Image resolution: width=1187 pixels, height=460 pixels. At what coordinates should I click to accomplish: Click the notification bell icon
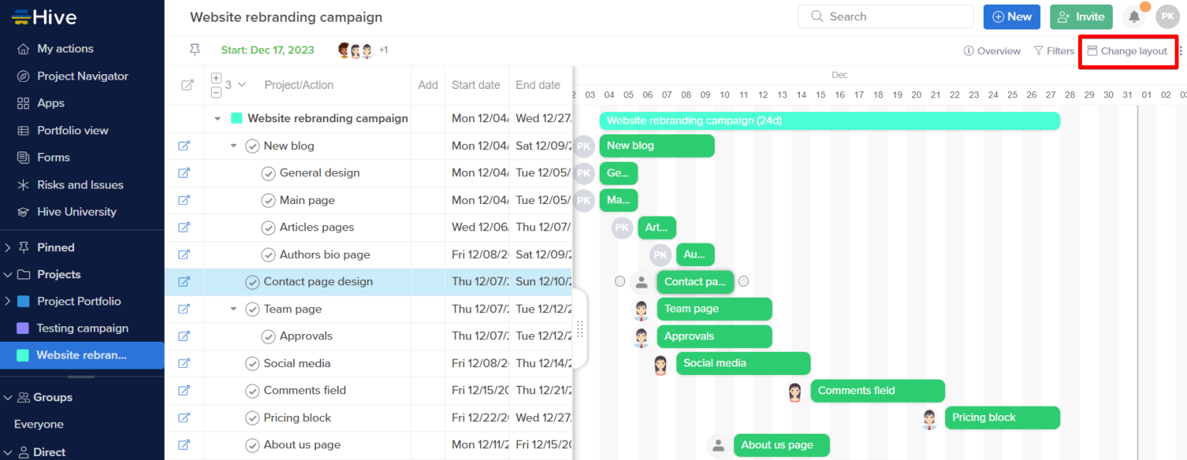coord(1134,17)
